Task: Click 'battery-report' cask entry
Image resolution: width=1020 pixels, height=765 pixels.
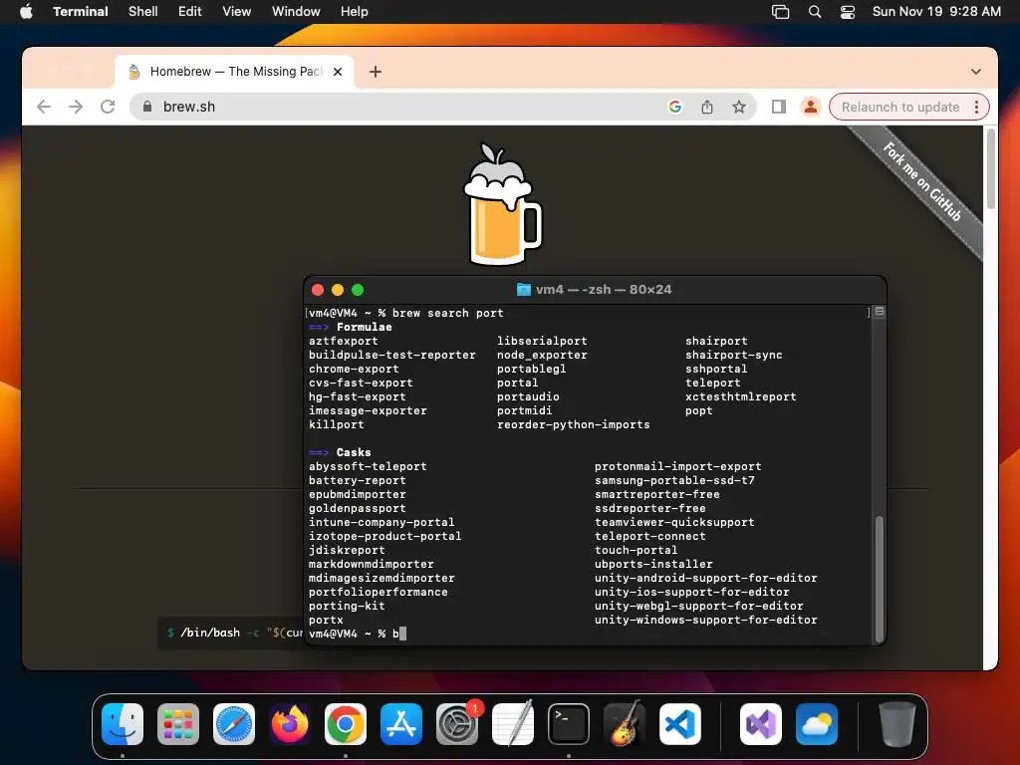Action: [358, 481]
